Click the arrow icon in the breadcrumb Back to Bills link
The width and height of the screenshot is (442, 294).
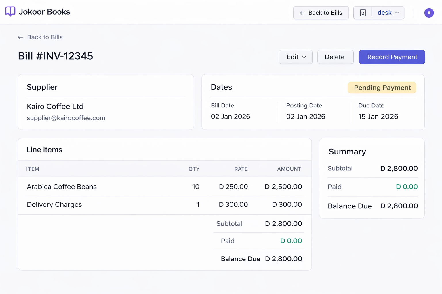20,37
